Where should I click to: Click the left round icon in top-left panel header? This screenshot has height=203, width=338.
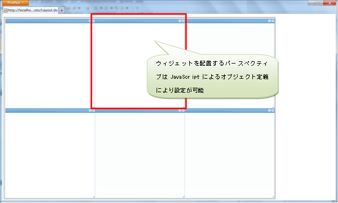[x=90, y=21]
